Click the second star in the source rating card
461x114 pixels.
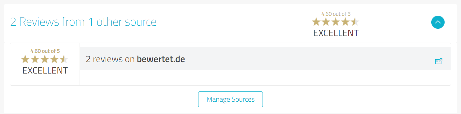(35, 59)
